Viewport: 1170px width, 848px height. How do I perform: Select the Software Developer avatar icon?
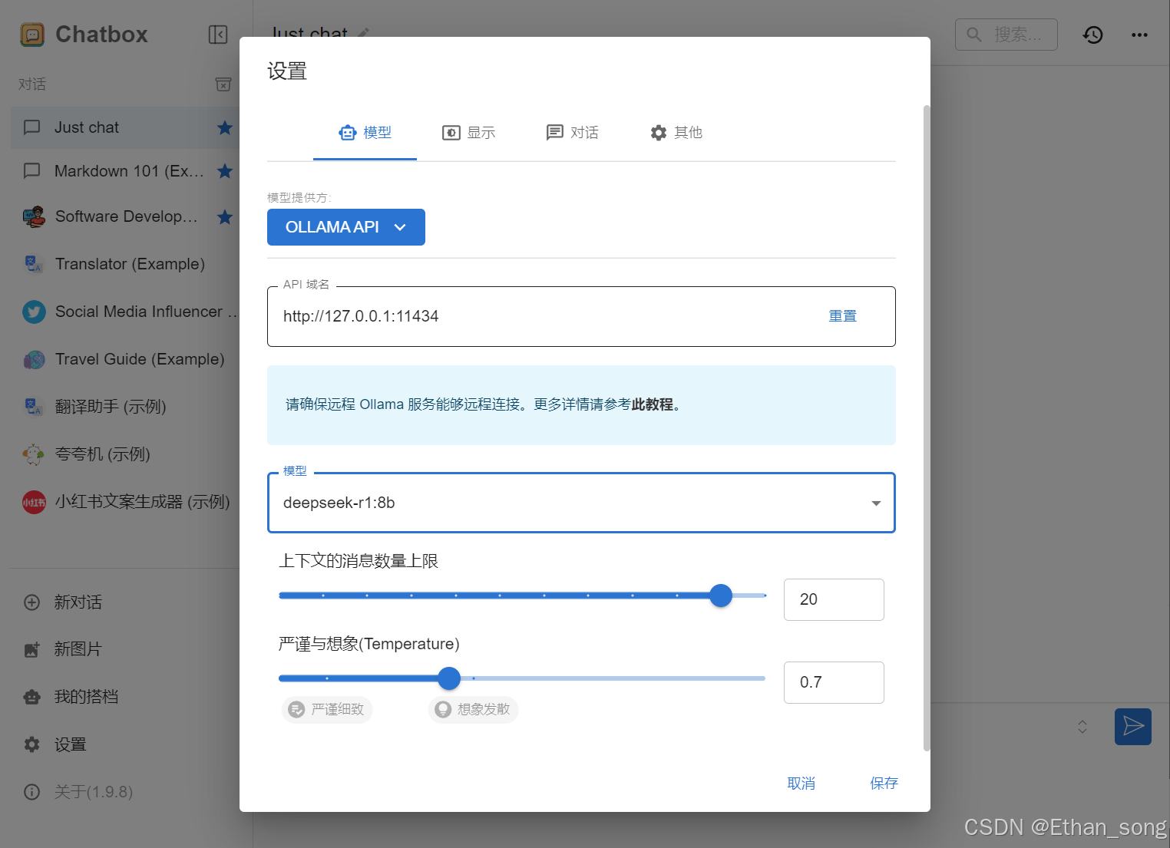(x=34, y=217)
